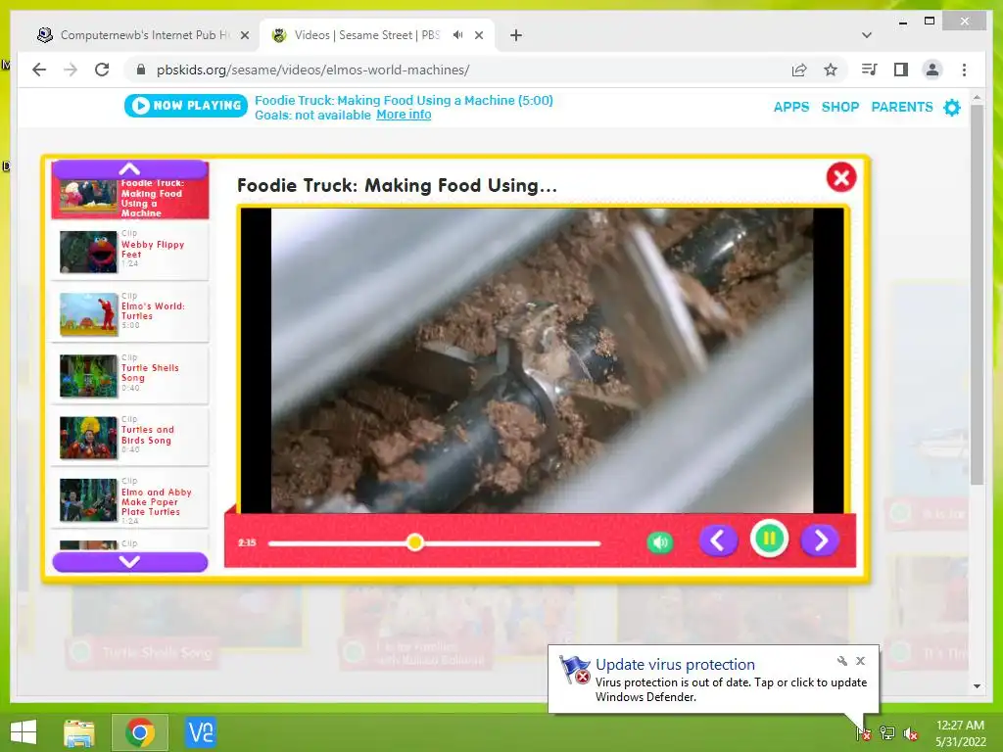Click the Update virus protection notification
Image resolution: width=1003 pixels, height=752 pixels.
coord(713,680)
